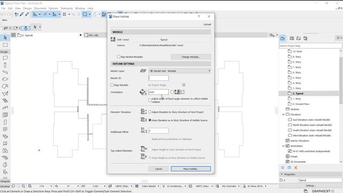This screenshot has width=343, height=193.
Task: Select Adjust Elevation to Story Structure radio
Action: coord(150,112)
